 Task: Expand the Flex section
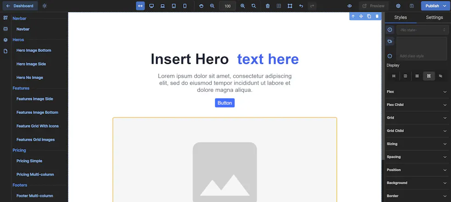pyautogui.click(x=417, y=92)
